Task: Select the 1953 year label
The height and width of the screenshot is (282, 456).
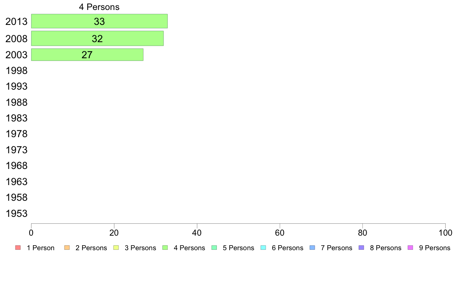Action: 17,213
